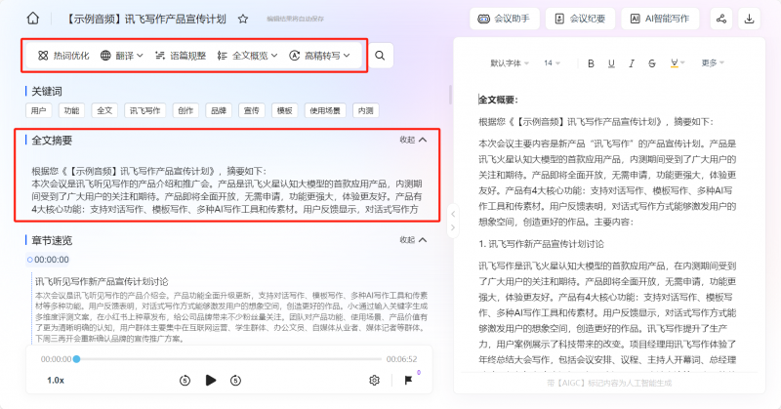Open the 全文概览 dropdown

[x=248, y=56]
